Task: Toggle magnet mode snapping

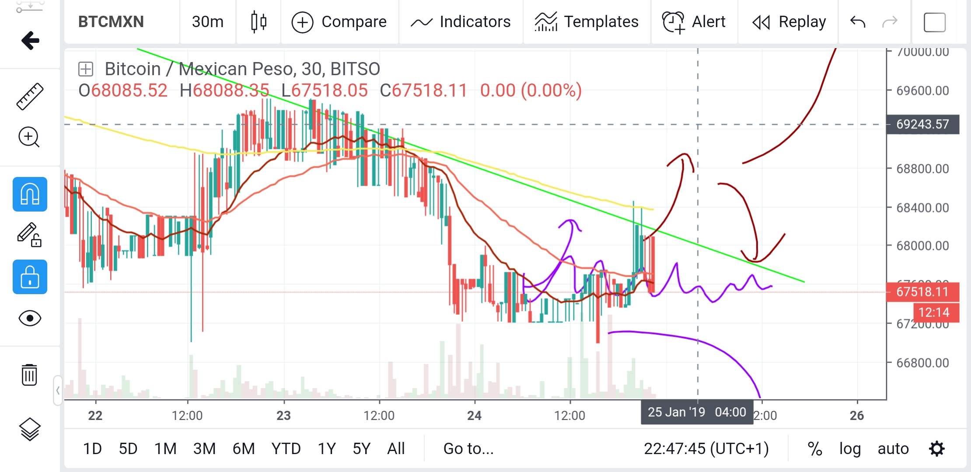Action: click(30, 194)
